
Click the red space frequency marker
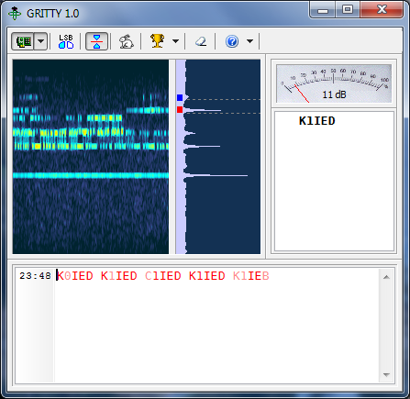[x=180, y=109]
